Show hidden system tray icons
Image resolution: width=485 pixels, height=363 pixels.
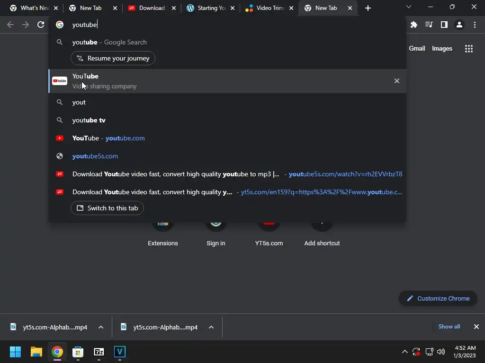404,352
